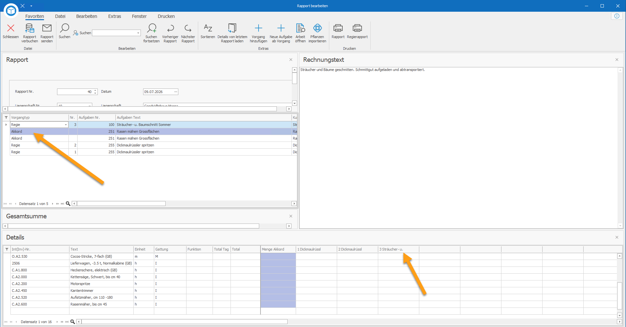Close the Rechnungstext panel
Screen dimensions: 626x327
pos(617,60)
